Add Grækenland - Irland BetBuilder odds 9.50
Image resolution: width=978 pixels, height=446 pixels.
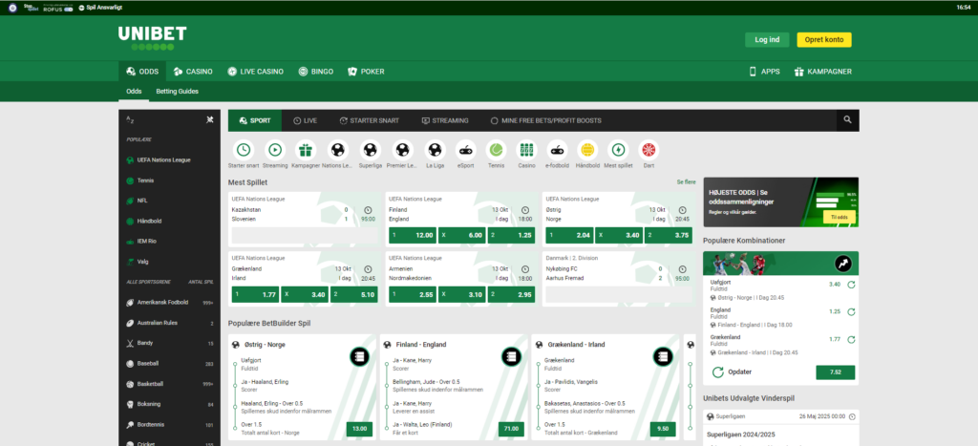[x=663, y=429]
